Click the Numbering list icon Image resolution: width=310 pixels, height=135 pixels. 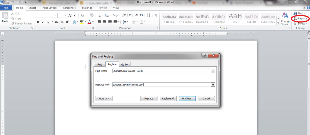click(x=107, y=15)
